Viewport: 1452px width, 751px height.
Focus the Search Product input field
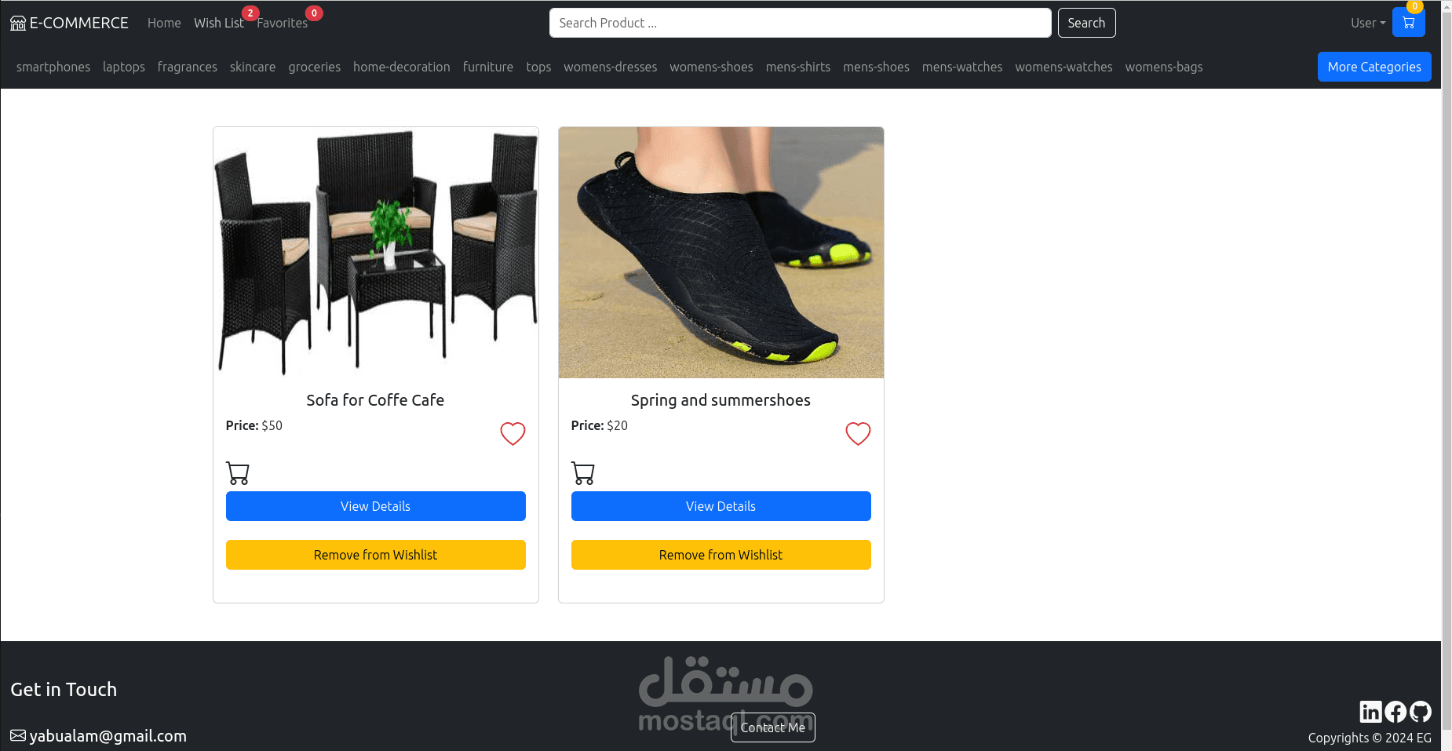point(801,23)
